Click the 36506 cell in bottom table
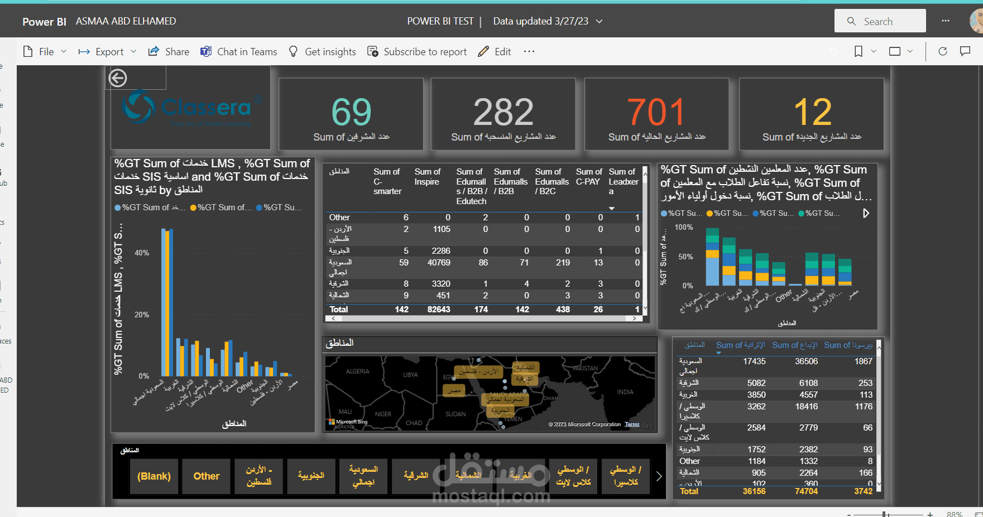The height and width of the screenshot is (517, 983). (807, 361)
